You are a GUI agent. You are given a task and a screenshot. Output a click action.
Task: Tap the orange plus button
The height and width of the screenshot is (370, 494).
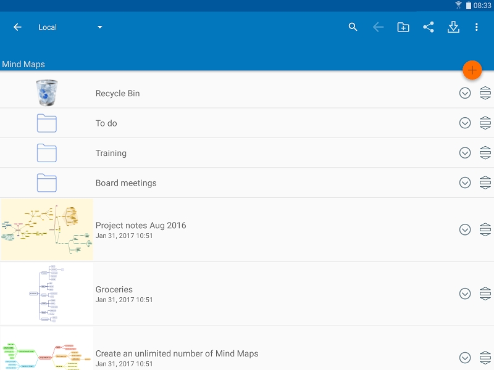(x=472, y=70)
